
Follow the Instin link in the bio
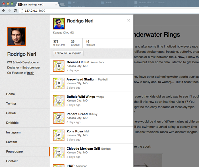click(31, 73)
